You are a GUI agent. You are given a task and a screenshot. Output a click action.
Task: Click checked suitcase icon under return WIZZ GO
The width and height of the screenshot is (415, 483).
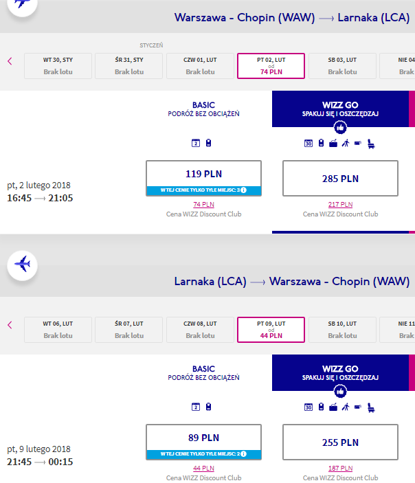[x=333, y=407]
